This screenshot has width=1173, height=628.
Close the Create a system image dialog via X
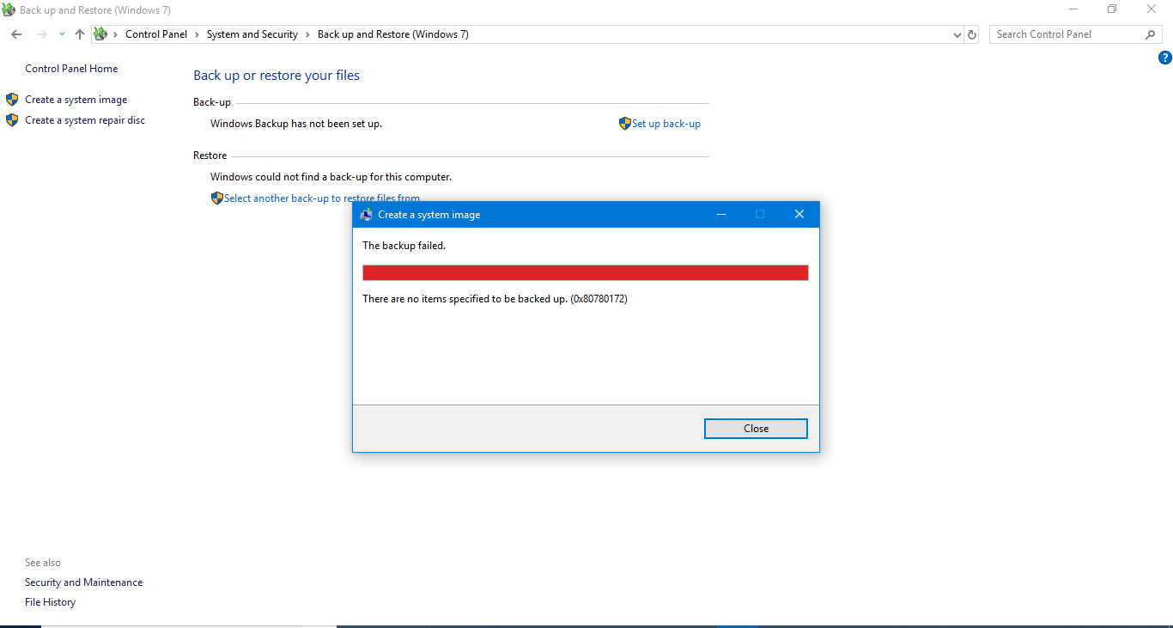click(799, 215)
